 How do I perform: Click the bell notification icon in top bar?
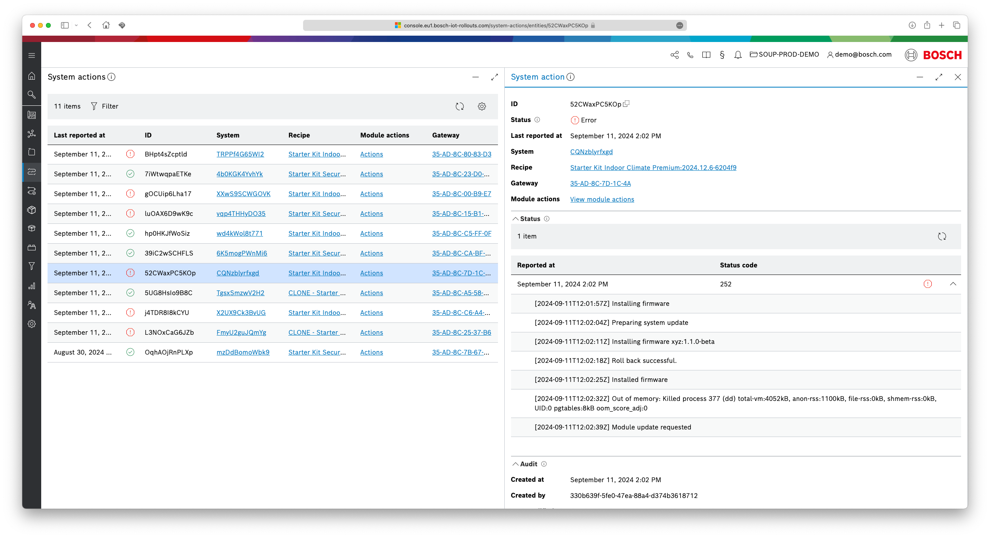737,54
